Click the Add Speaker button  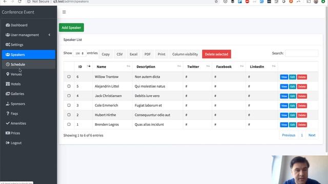click(71, 28)
